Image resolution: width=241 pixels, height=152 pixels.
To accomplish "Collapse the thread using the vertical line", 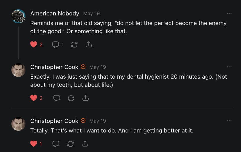I will 18,43.
